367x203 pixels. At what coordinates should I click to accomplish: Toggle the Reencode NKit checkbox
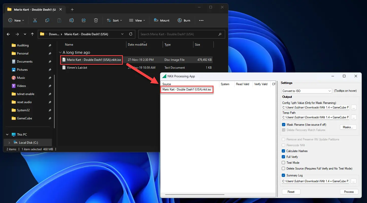[x=283, y=145]
